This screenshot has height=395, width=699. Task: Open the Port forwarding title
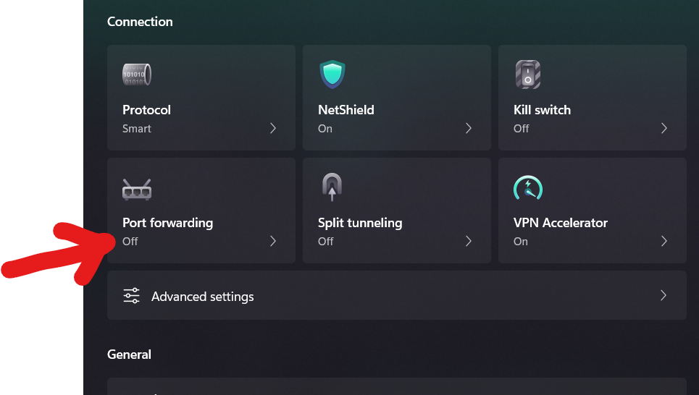167,223
